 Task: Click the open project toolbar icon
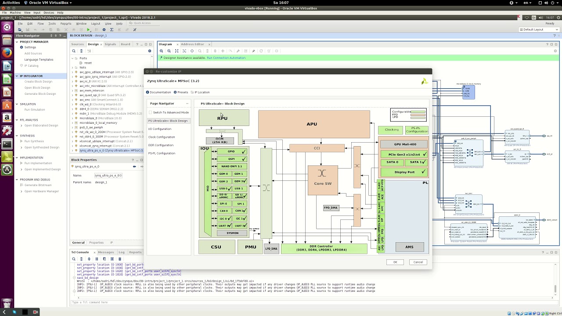pos(20,29)
